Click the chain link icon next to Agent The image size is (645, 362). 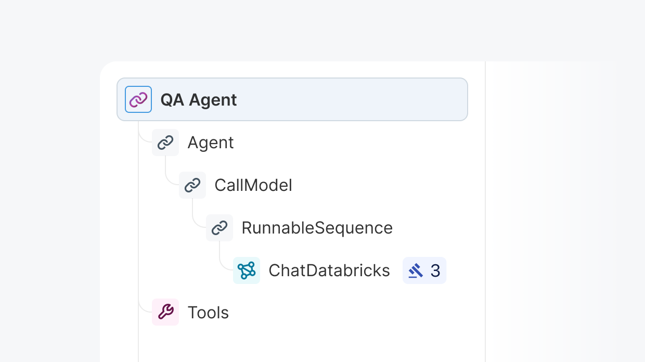(x=165, y=143)
